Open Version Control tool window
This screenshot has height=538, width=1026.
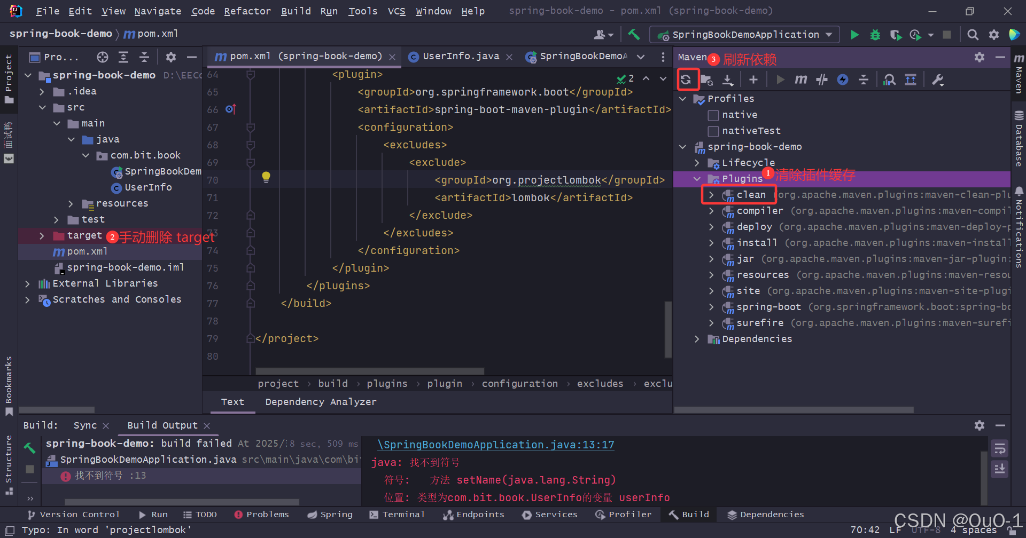click(x=74, y=515)
